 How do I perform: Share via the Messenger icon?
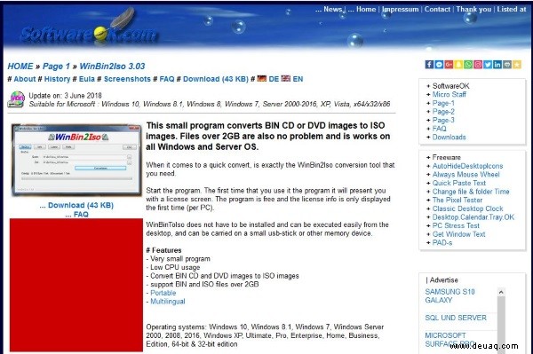click(439, 65)
